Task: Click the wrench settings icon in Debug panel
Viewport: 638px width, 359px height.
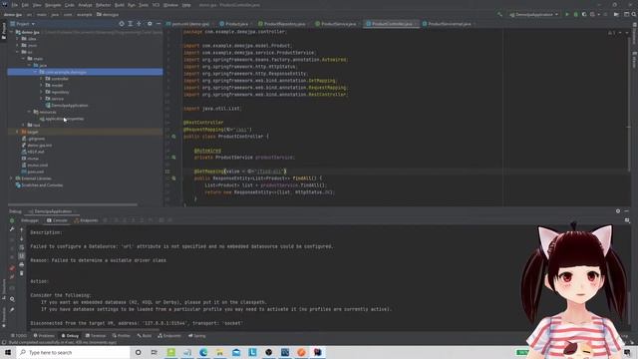Action: (x=12, y=229)
